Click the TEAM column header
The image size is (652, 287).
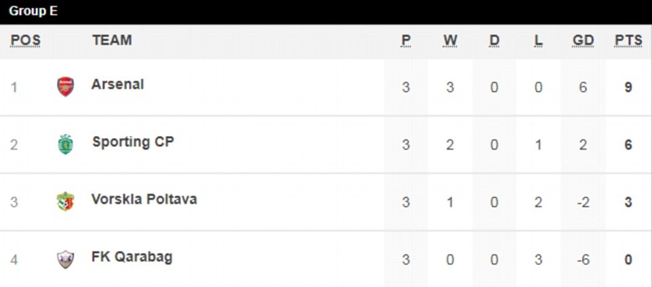coord(112,41)
